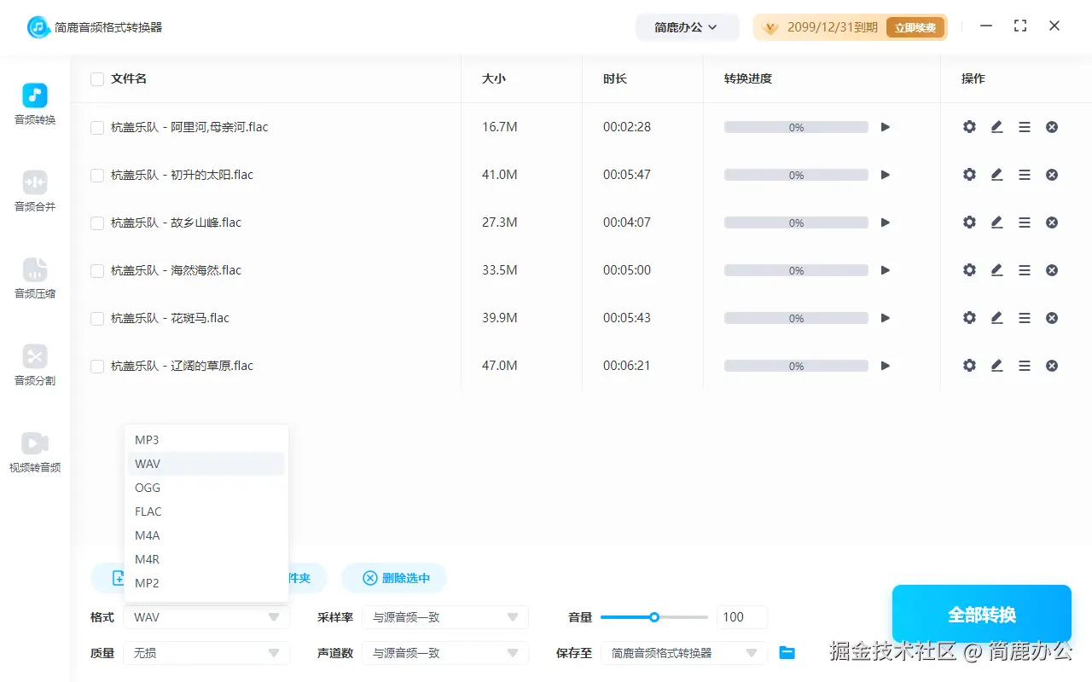The image size is (1092, 682).
Task: Open the 音频合并 (audio merge) tool
Action: pos(34,192)
